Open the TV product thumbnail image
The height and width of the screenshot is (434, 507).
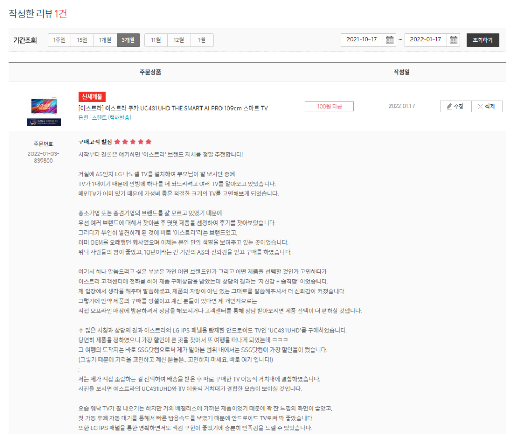pyautogui.click(x=44, y=111)
